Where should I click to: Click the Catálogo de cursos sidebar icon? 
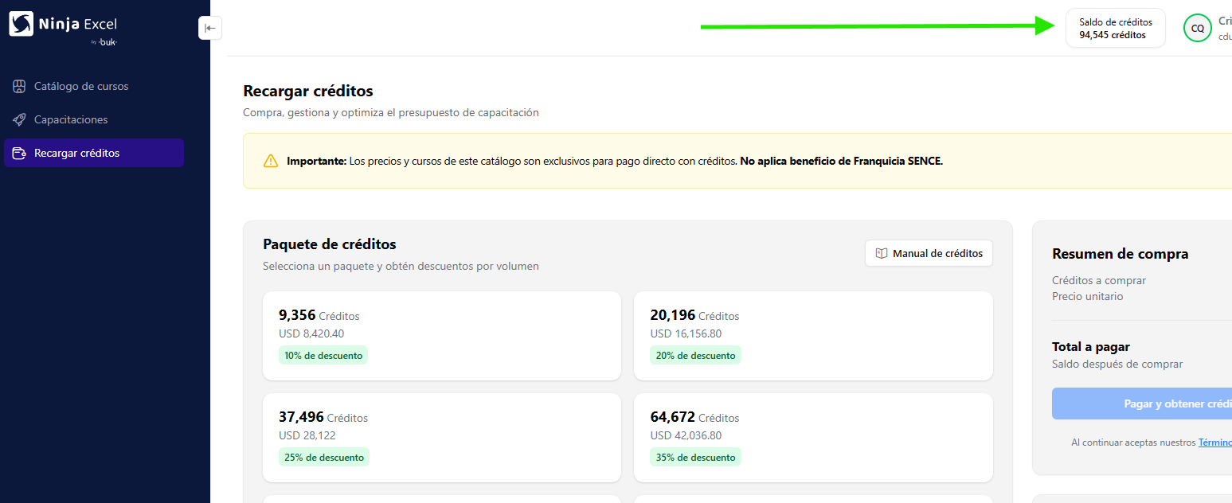click(20, 86)
